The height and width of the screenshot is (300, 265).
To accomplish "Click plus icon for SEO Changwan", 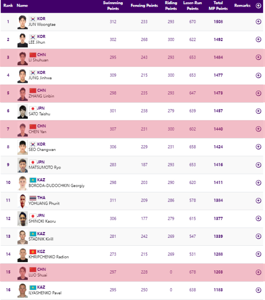I will click(x=258, y=147).
